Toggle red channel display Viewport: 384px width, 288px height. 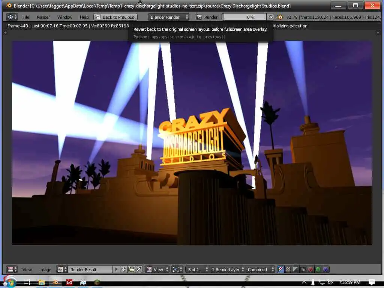tap(310, 269)
